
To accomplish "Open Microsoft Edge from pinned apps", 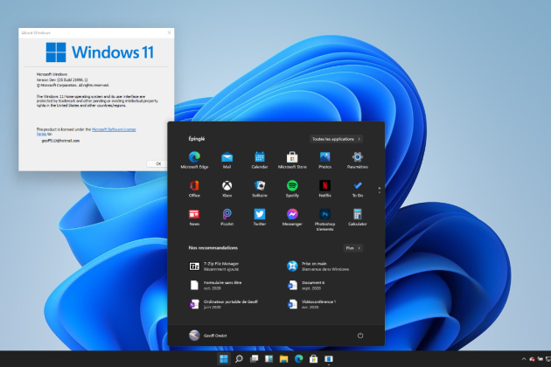I will point(194,160).
